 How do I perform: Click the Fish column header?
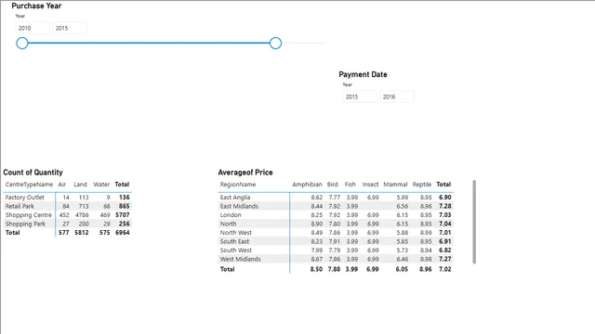pos(350,185)
